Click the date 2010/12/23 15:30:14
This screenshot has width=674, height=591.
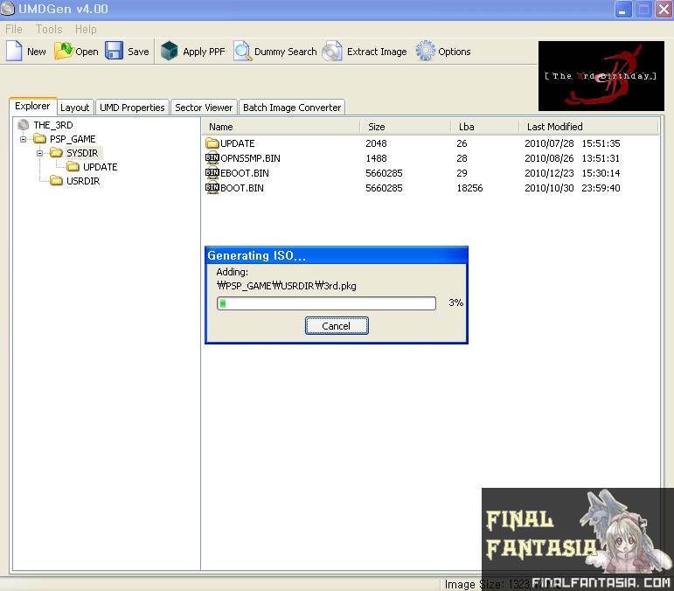572,173
